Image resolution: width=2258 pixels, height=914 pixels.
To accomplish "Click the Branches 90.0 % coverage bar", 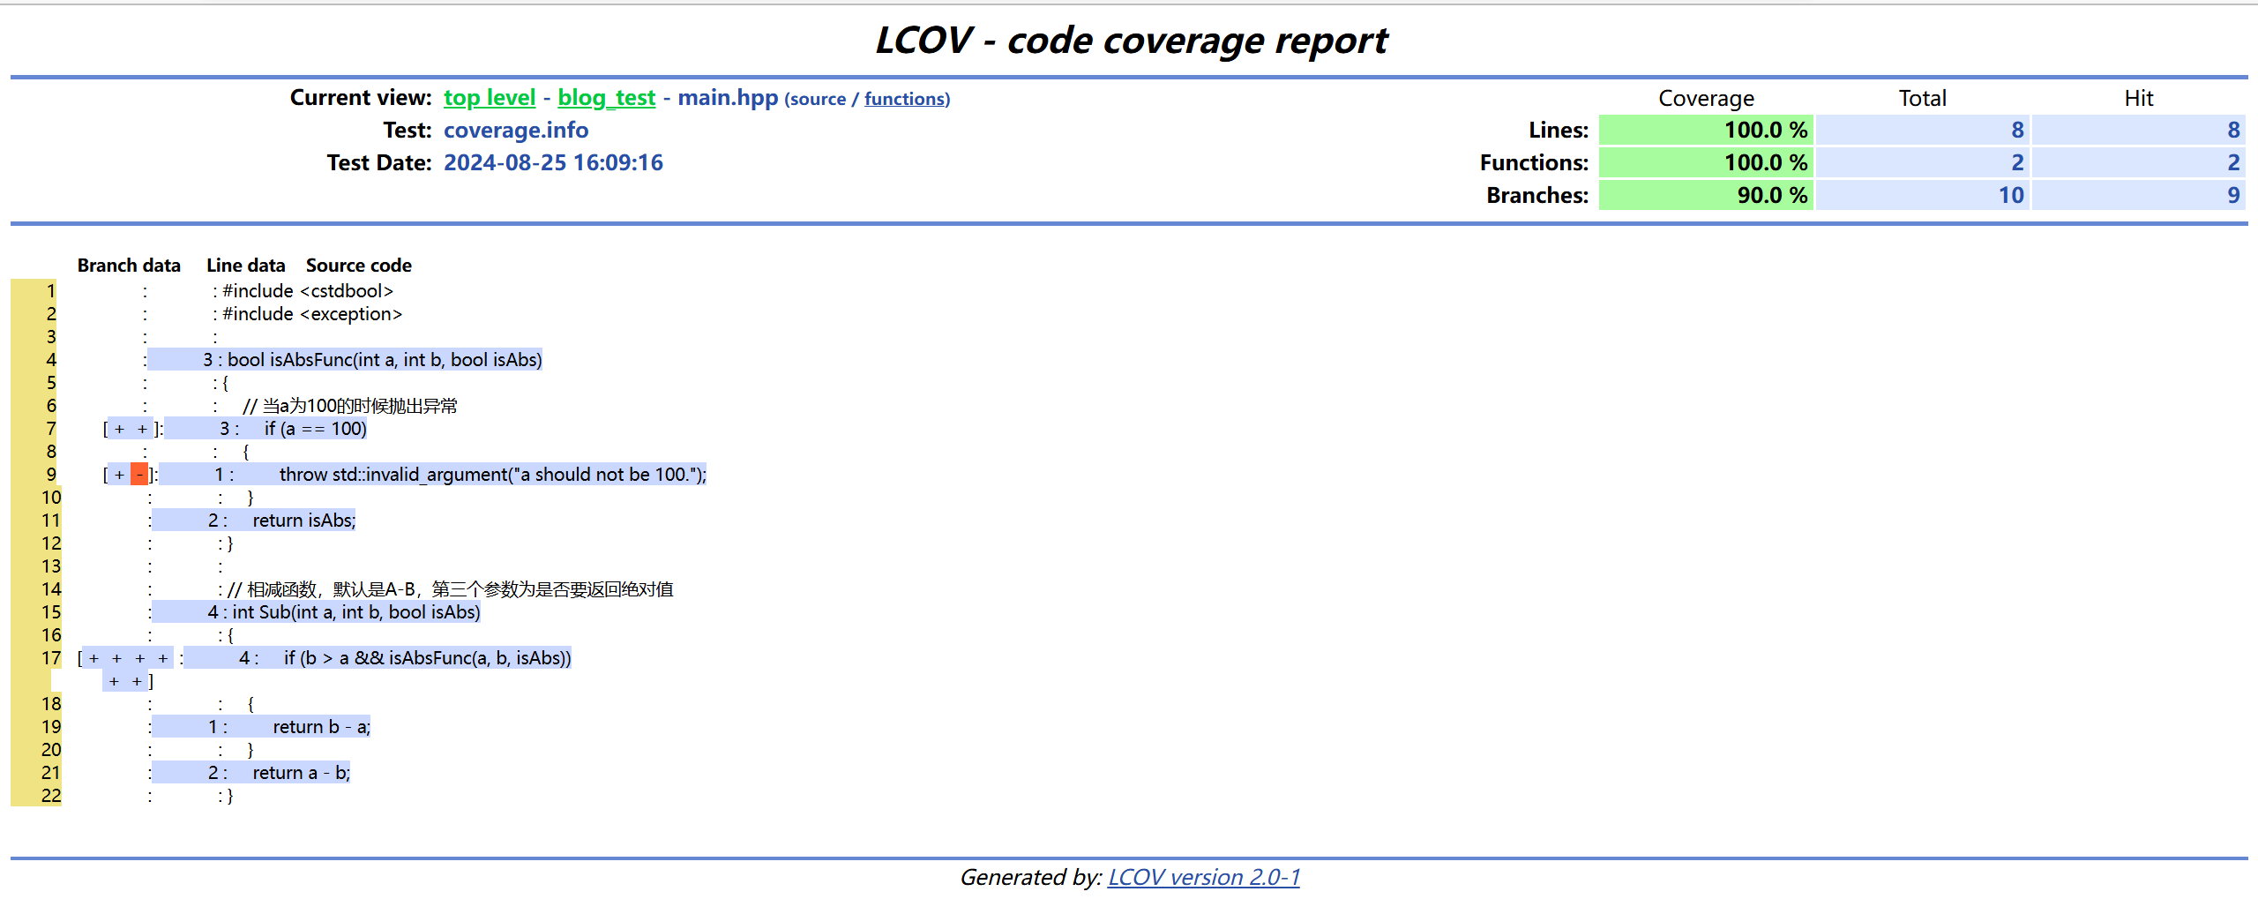I will click(x=1705, y=195).
